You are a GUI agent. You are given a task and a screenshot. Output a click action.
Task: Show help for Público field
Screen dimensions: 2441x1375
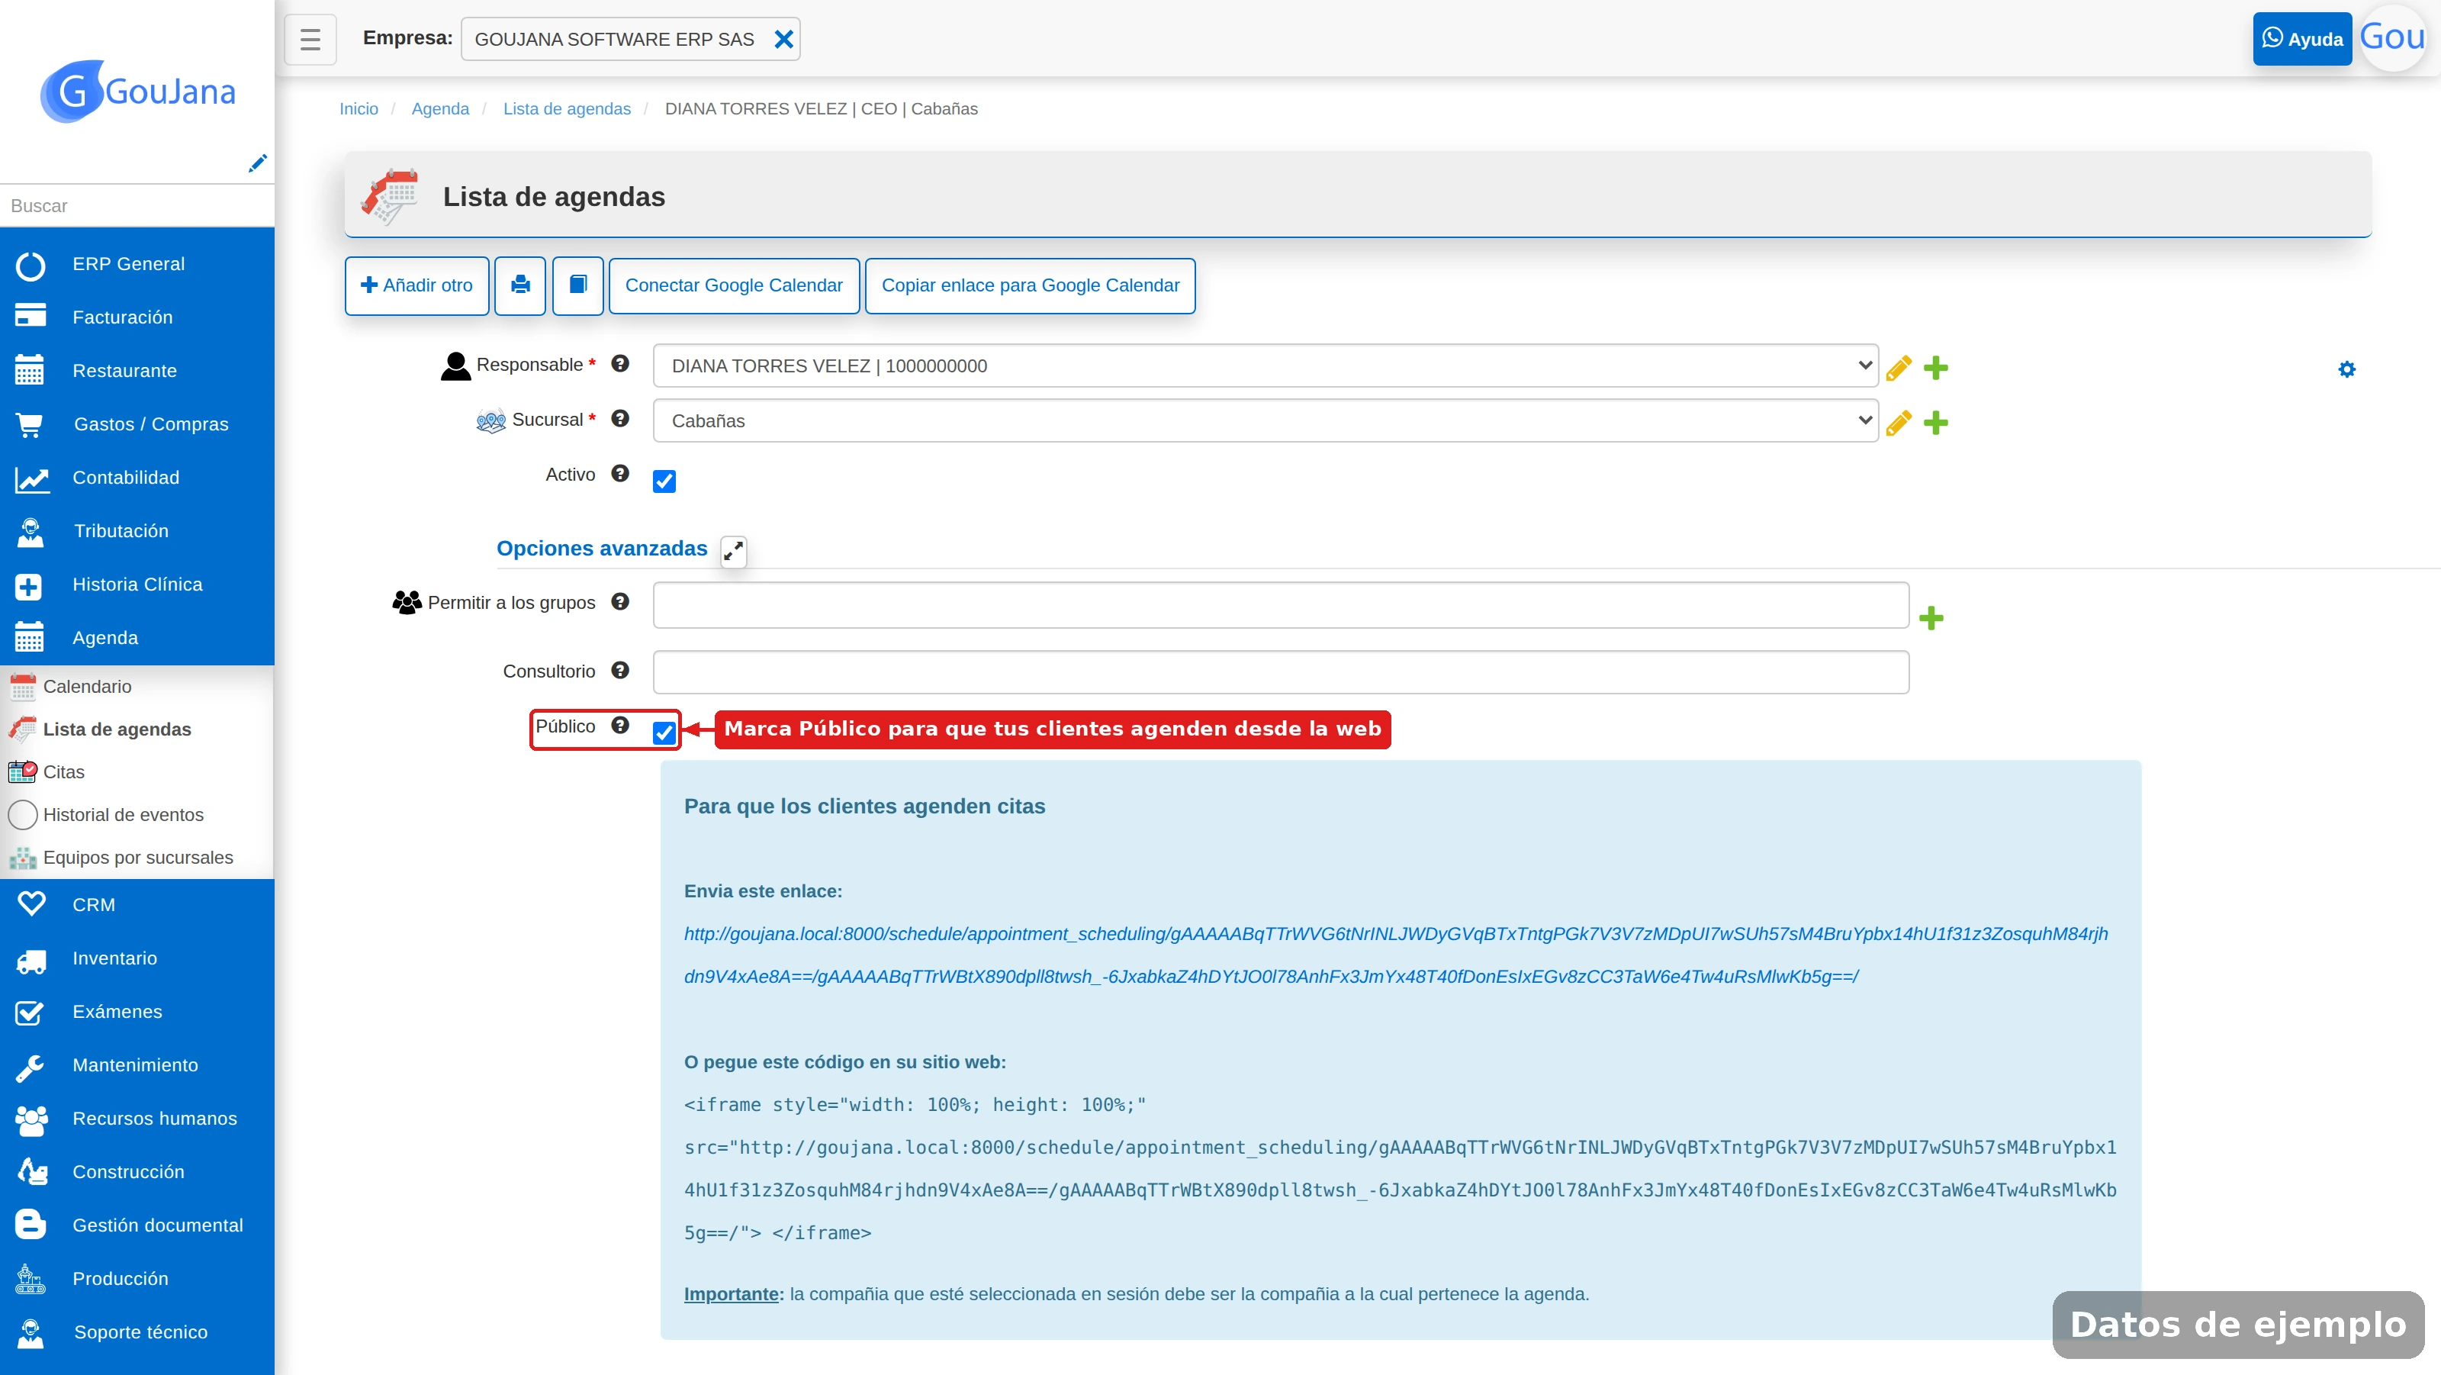pos(619,726)
